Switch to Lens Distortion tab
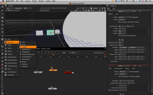The width and height of the screenshot is (153, 95). coord(118,68)
